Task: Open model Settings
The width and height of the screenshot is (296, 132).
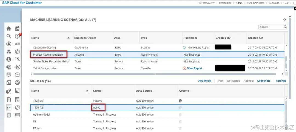Action: pyautogui.click(x=281, y=81)
